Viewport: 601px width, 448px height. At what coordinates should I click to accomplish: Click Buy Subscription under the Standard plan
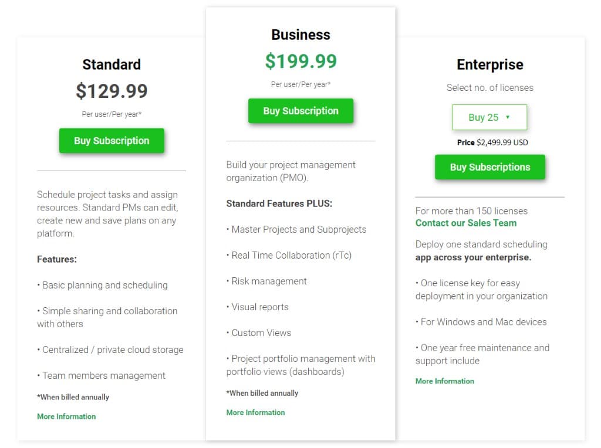112,141
